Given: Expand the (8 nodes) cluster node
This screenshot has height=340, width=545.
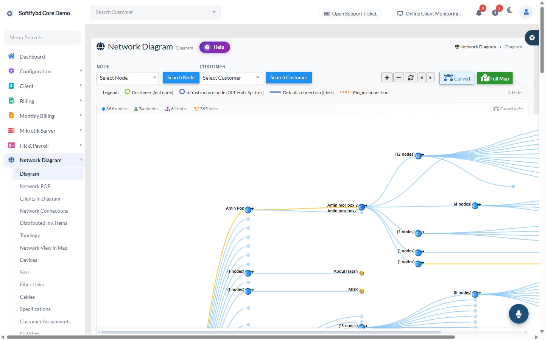Looking at the screenshot, I should 475,294.
